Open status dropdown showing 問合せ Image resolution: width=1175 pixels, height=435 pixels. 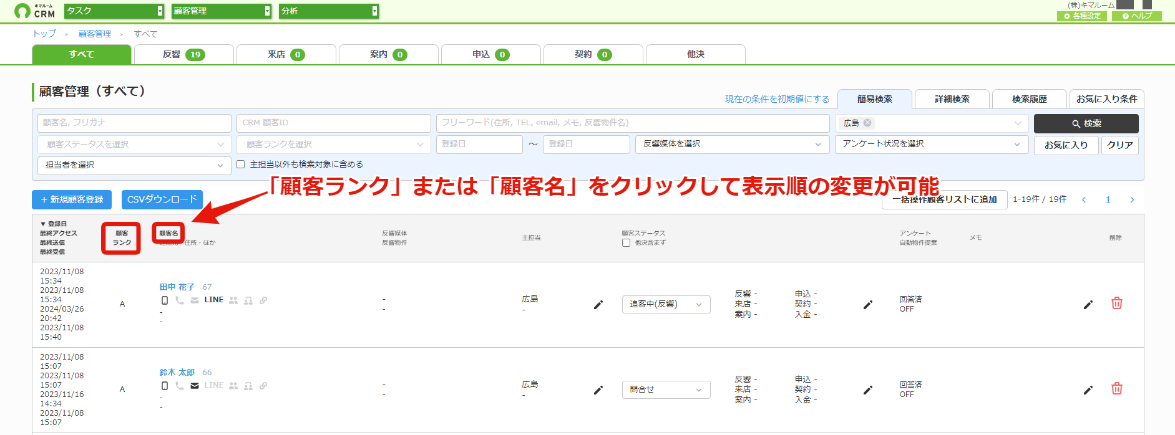click(x=666, y=390)
